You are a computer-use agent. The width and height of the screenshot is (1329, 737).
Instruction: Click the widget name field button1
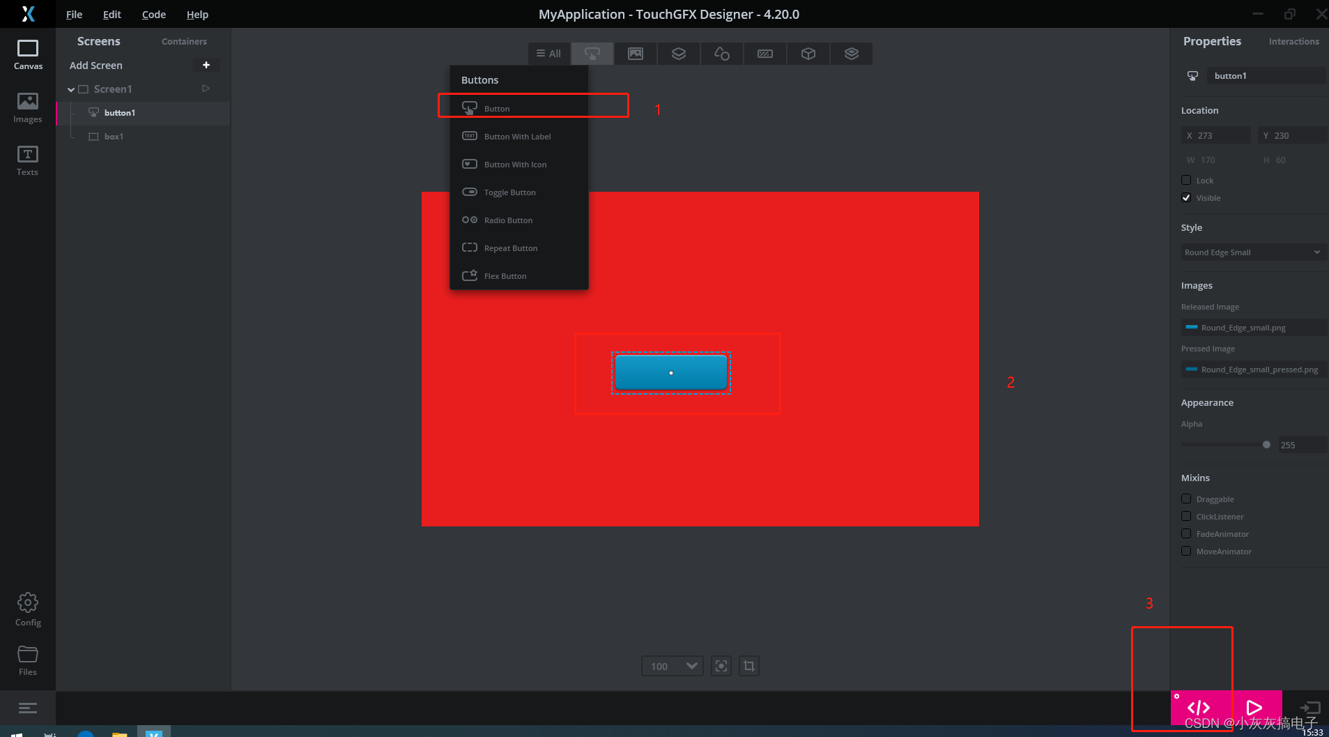click(x=1266, y=75)
